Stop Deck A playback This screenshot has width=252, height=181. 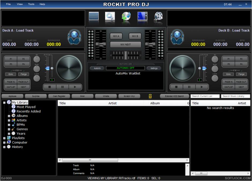click(50, 87)
